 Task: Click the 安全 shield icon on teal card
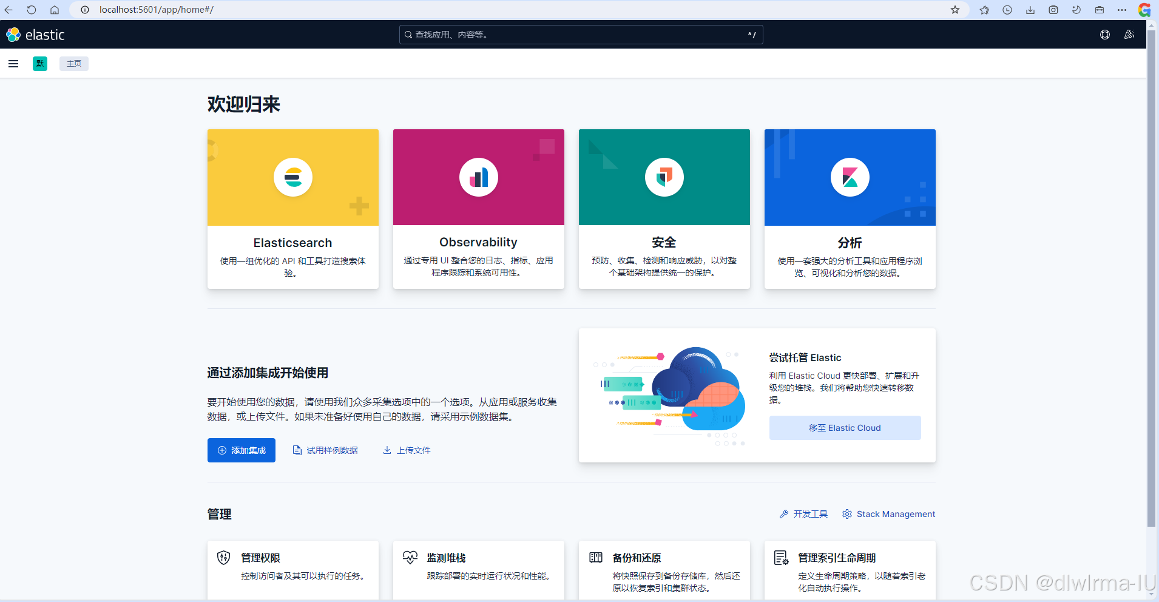[664, 177]
